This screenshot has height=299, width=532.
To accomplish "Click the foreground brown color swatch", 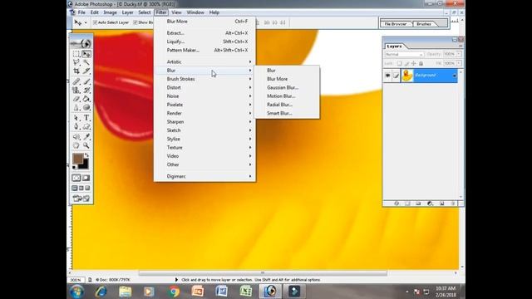I will [77, 158].
